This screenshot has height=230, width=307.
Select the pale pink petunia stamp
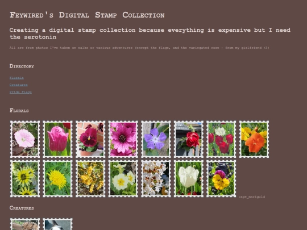[x=25, y=139]
